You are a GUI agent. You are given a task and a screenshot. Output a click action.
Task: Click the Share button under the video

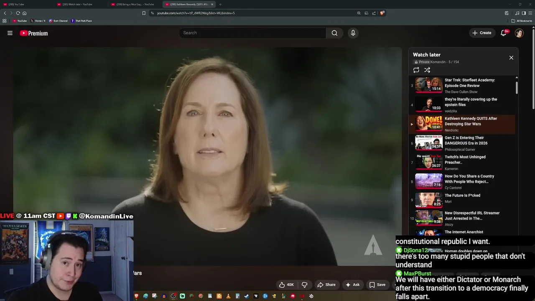[x=326, y=285]
